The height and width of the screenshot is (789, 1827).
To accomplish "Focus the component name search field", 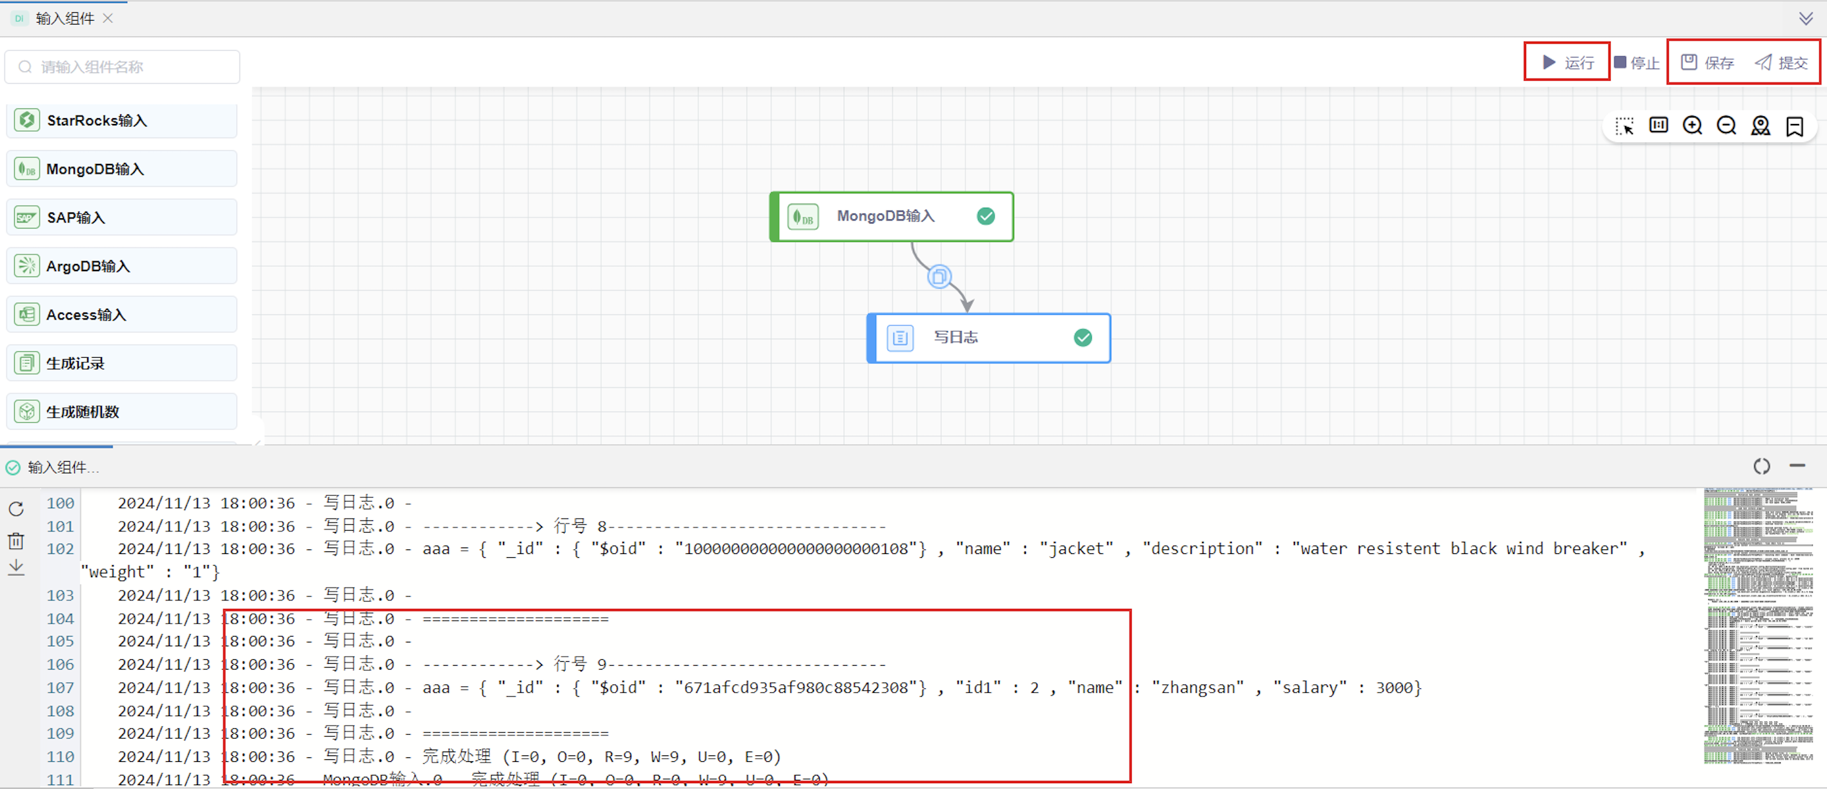I will click(x=122, y=67).
